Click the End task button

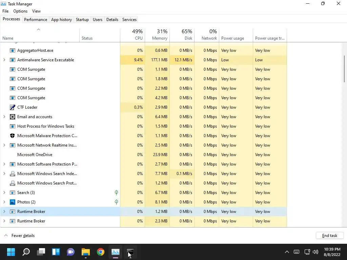tap(330, 236)
